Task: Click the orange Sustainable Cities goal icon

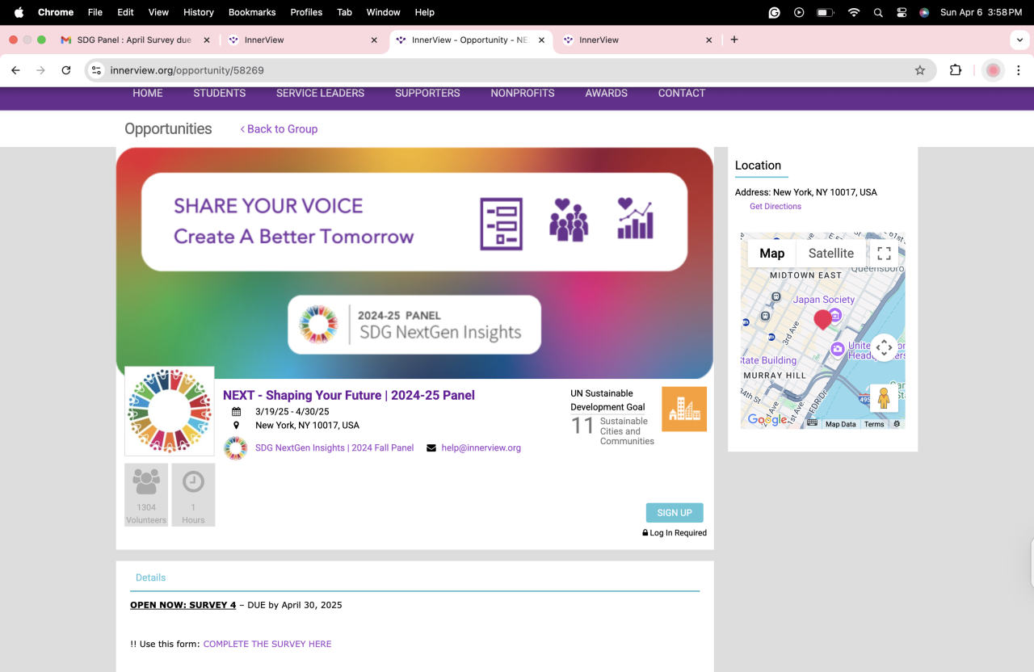Action: [x=684, y=409]
